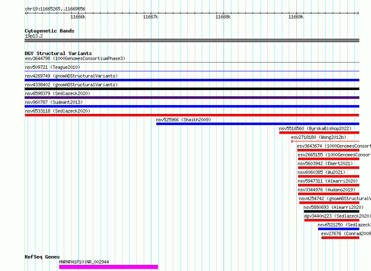The image size is (371, 271).
Task: Click the 11669k ruler label
Action: pos(296,17)
